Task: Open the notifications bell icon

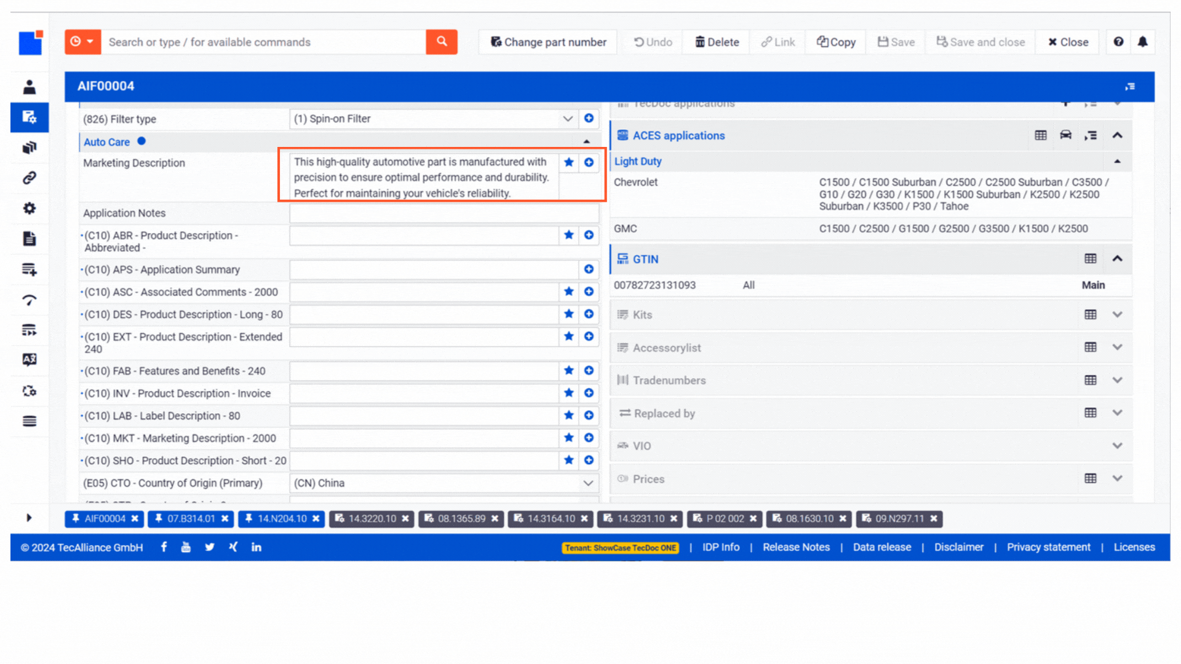Action: pos(1142,42)
